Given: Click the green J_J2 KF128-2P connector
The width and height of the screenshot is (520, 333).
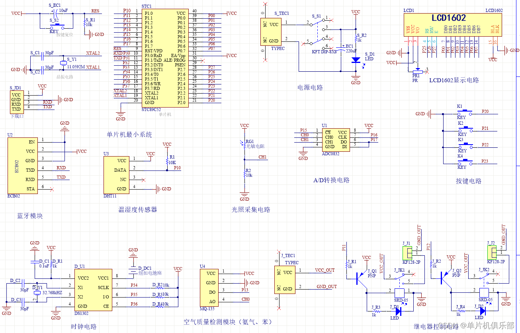Looking at the screenshot, I should pyautogui.click(x=492, y=253).
